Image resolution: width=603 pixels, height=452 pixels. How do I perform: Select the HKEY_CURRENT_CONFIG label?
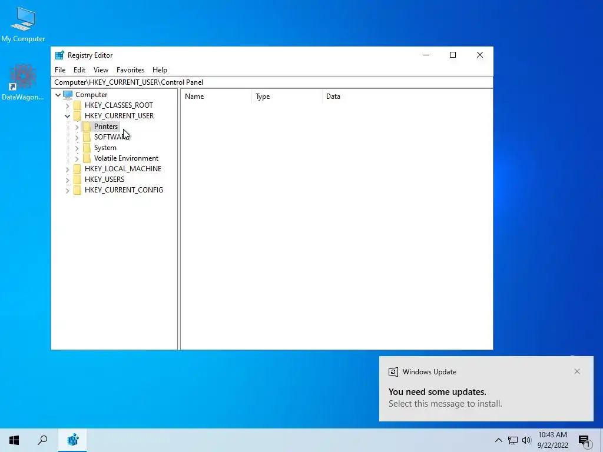pos(124,190)
